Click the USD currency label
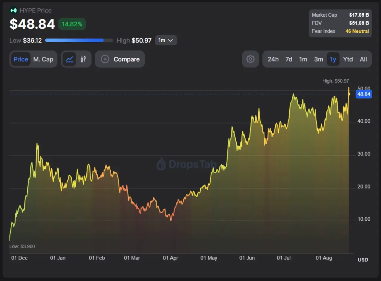381x281 pixels. [363, 260]
